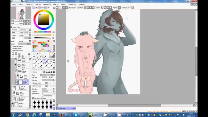This screenshot has width=208, height=117.
Task: Open Chrome from the taskbar
Action: pyautogui.click(x=27, y=115)
